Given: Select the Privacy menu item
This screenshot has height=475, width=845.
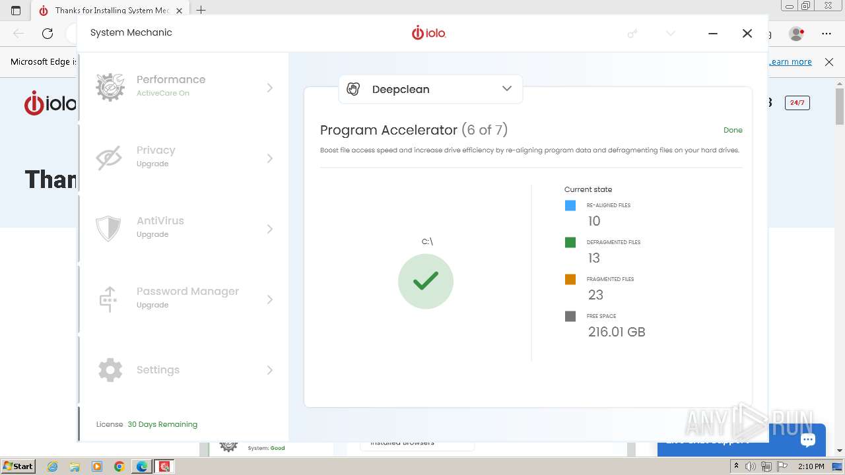Looking at the screenshot, I should pos(184,158).
